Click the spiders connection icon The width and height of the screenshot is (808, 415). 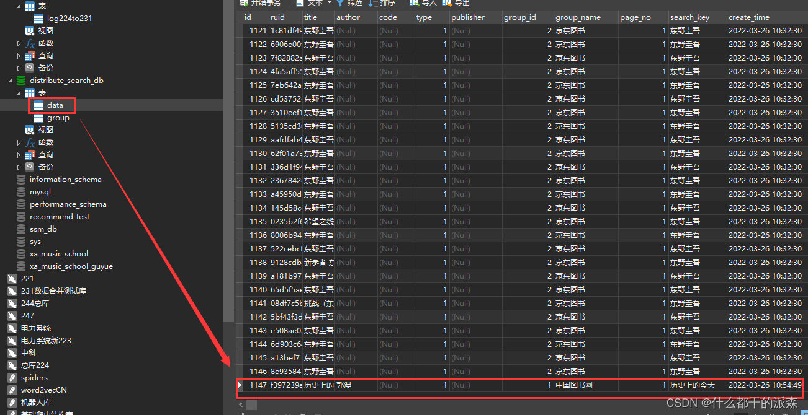coord(12,378)
